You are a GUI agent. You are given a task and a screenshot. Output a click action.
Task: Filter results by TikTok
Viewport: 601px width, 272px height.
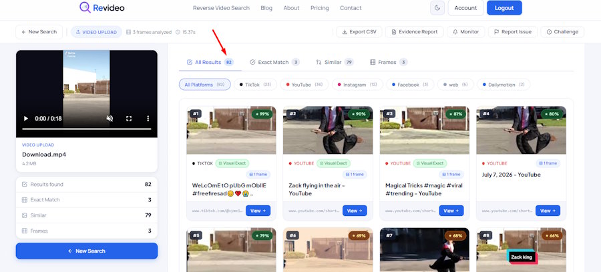[255, 85]
